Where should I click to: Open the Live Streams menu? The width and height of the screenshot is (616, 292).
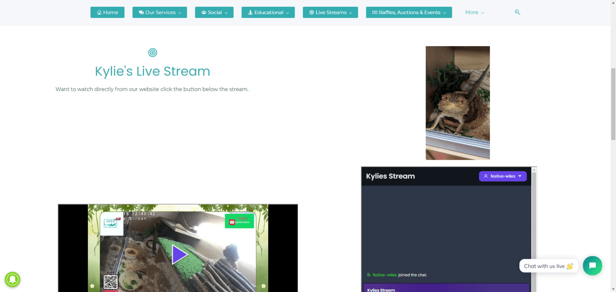(x=330, y=12)
